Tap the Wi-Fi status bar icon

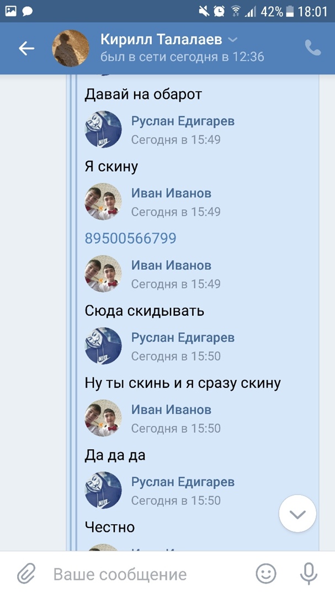pyautogui.click(x=236, y=12)
